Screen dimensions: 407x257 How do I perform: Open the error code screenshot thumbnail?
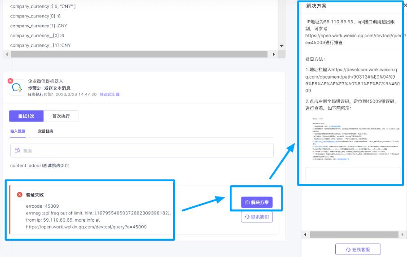[x=355, y=139]
